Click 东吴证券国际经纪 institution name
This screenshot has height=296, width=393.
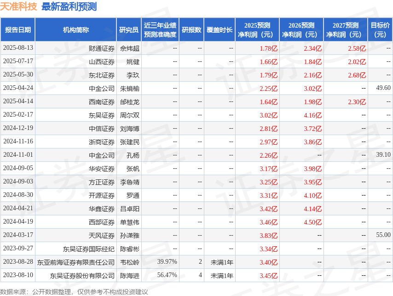coord(89,249)
